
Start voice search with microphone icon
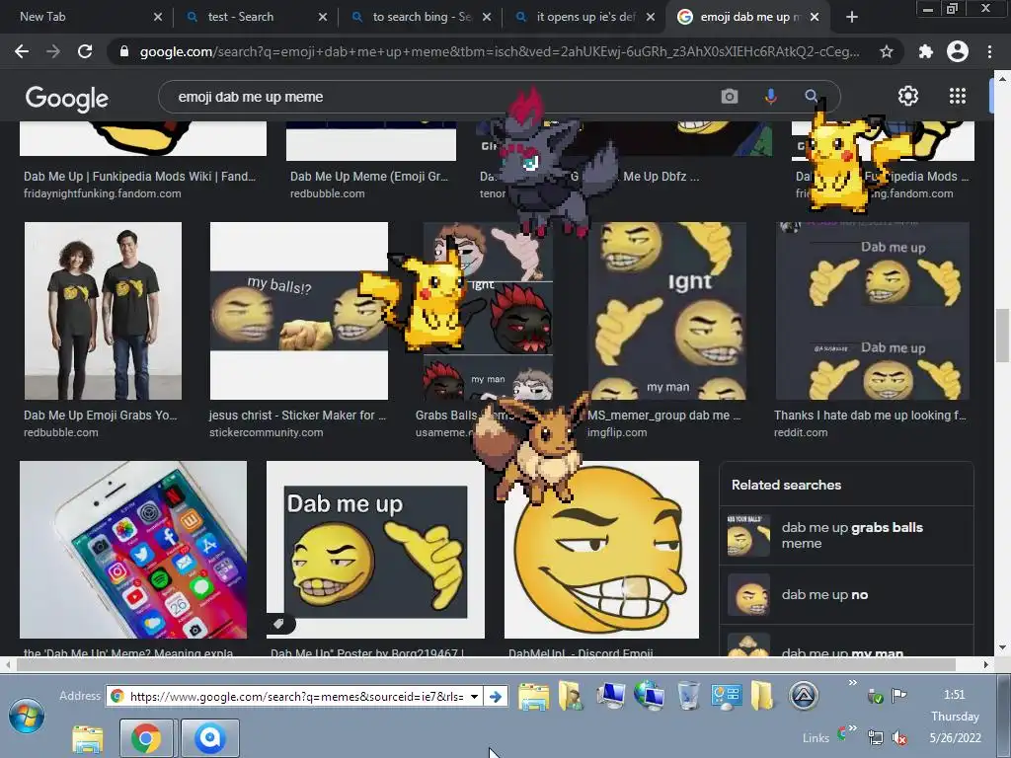pyautogui.click(x=770, y=97)
